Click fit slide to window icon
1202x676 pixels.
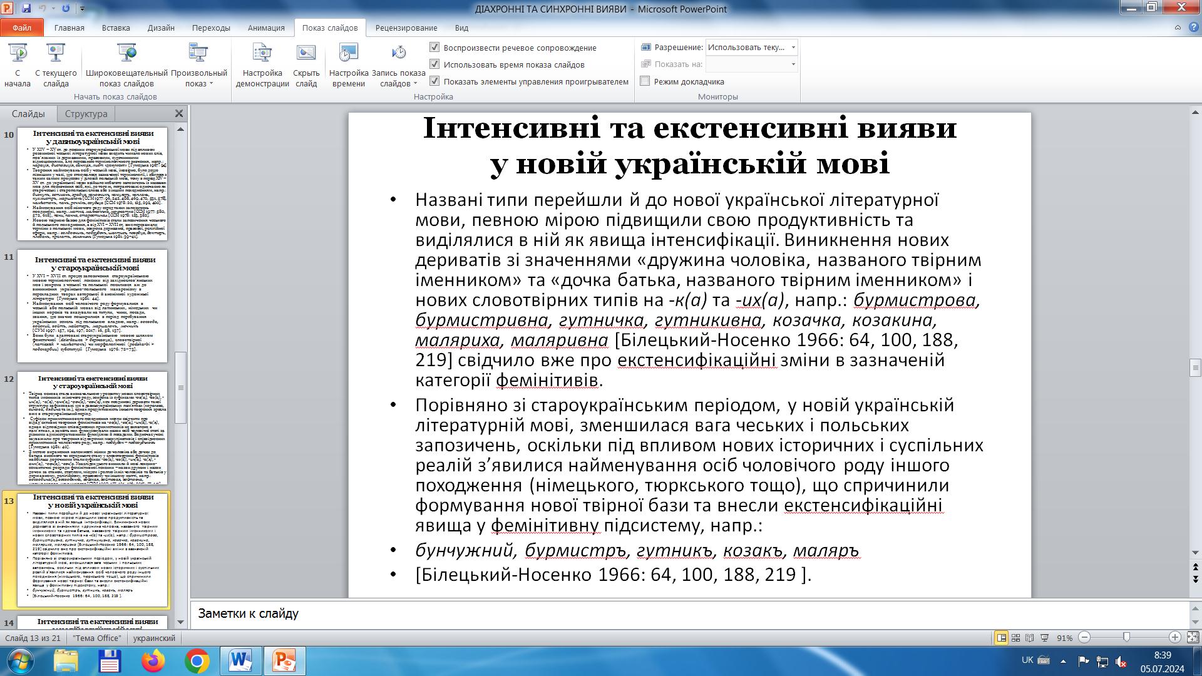1192,638
